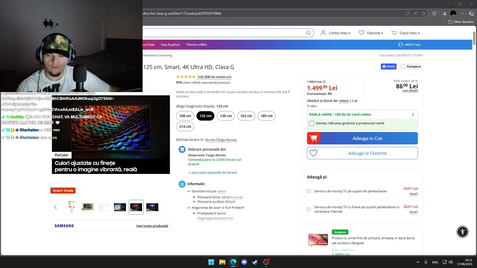Click the shopping tag icon in address bar
The height and width of the screenshot is (268, 477).
pos(407,13)
